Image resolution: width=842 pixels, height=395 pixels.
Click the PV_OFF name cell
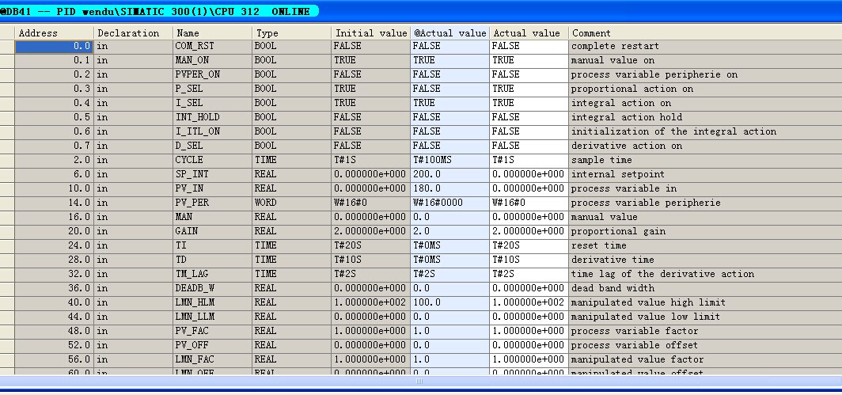[x=212, y=345]
